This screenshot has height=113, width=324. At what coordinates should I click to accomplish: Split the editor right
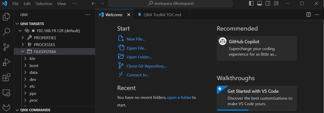coord(308,15)
